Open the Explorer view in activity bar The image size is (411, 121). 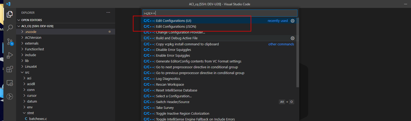[x=10, y=14]
